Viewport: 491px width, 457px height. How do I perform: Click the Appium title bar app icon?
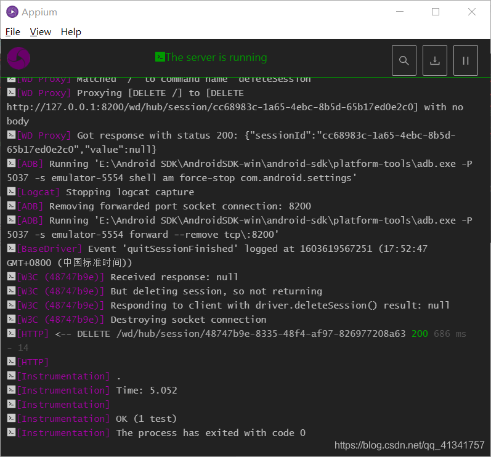coord(12,12)
